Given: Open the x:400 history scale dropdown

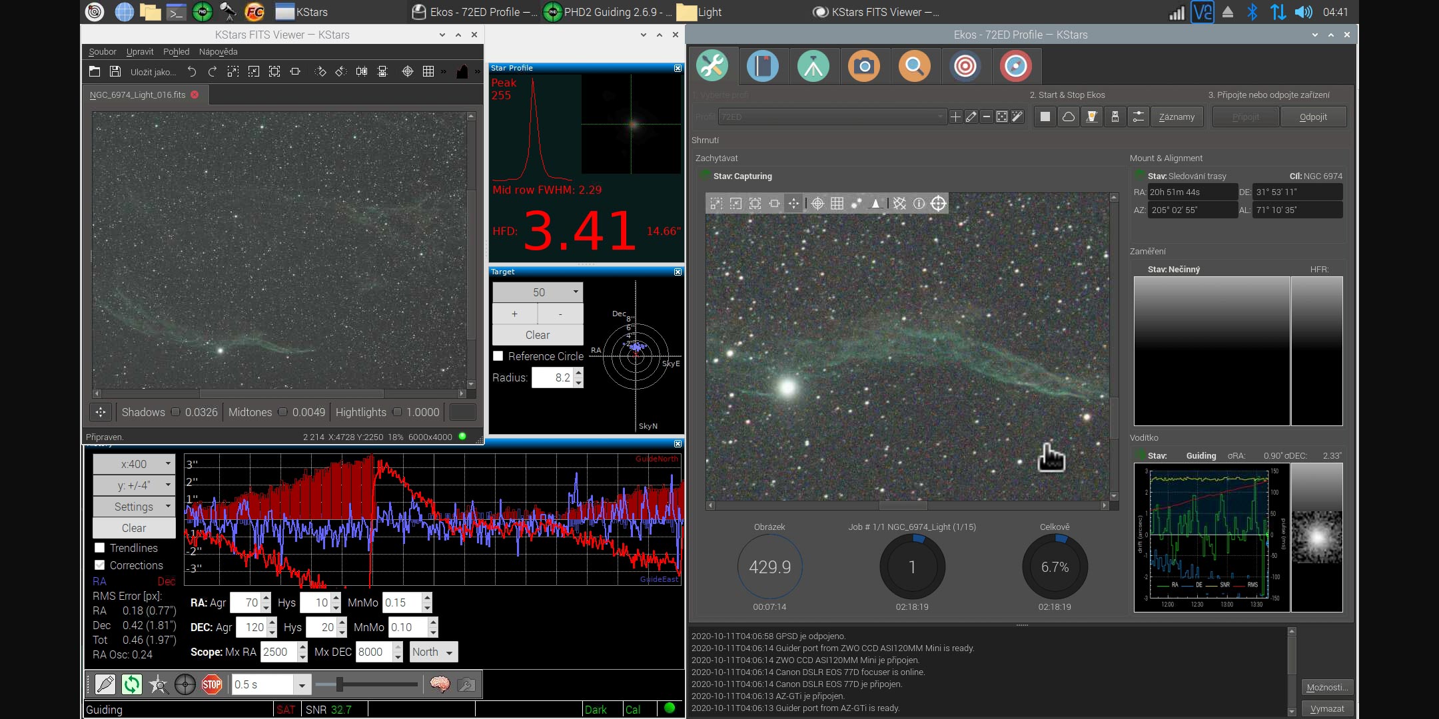Looking at the screenshot, I should tap(134, 464).
